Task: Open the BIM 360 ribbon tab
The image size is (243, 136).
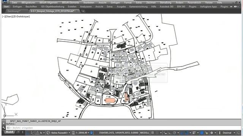Action: click(181, 7)
